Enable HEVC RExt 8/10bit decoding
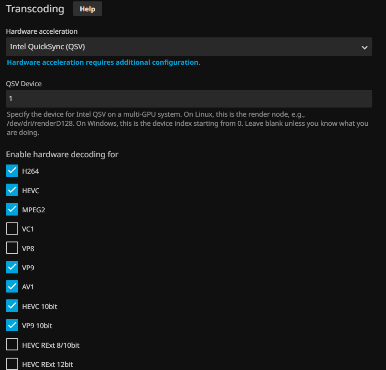Viewport: 386px width, 370px height. click(x=12, y=345)
